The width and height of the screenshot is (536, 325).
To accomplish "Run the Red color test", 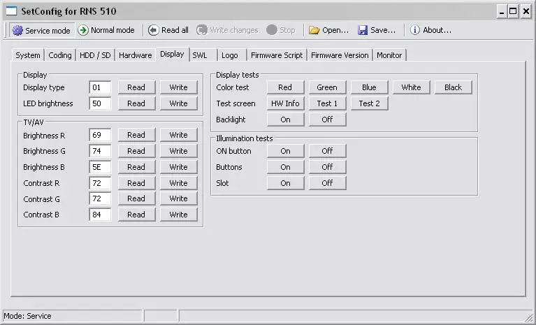I will tap(285, 87).
